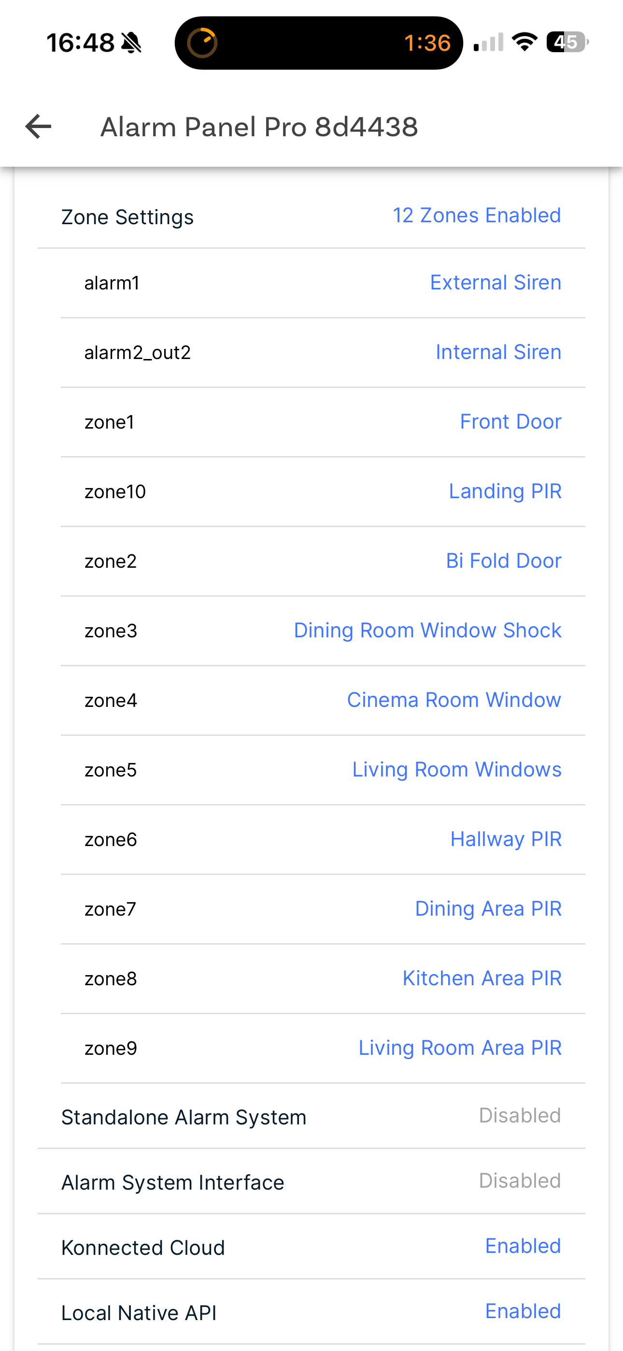This screenshot has width=623, height=1351.
Task: Tap the timer icon in Dynamic Island
Action: [x=202, y=43]
